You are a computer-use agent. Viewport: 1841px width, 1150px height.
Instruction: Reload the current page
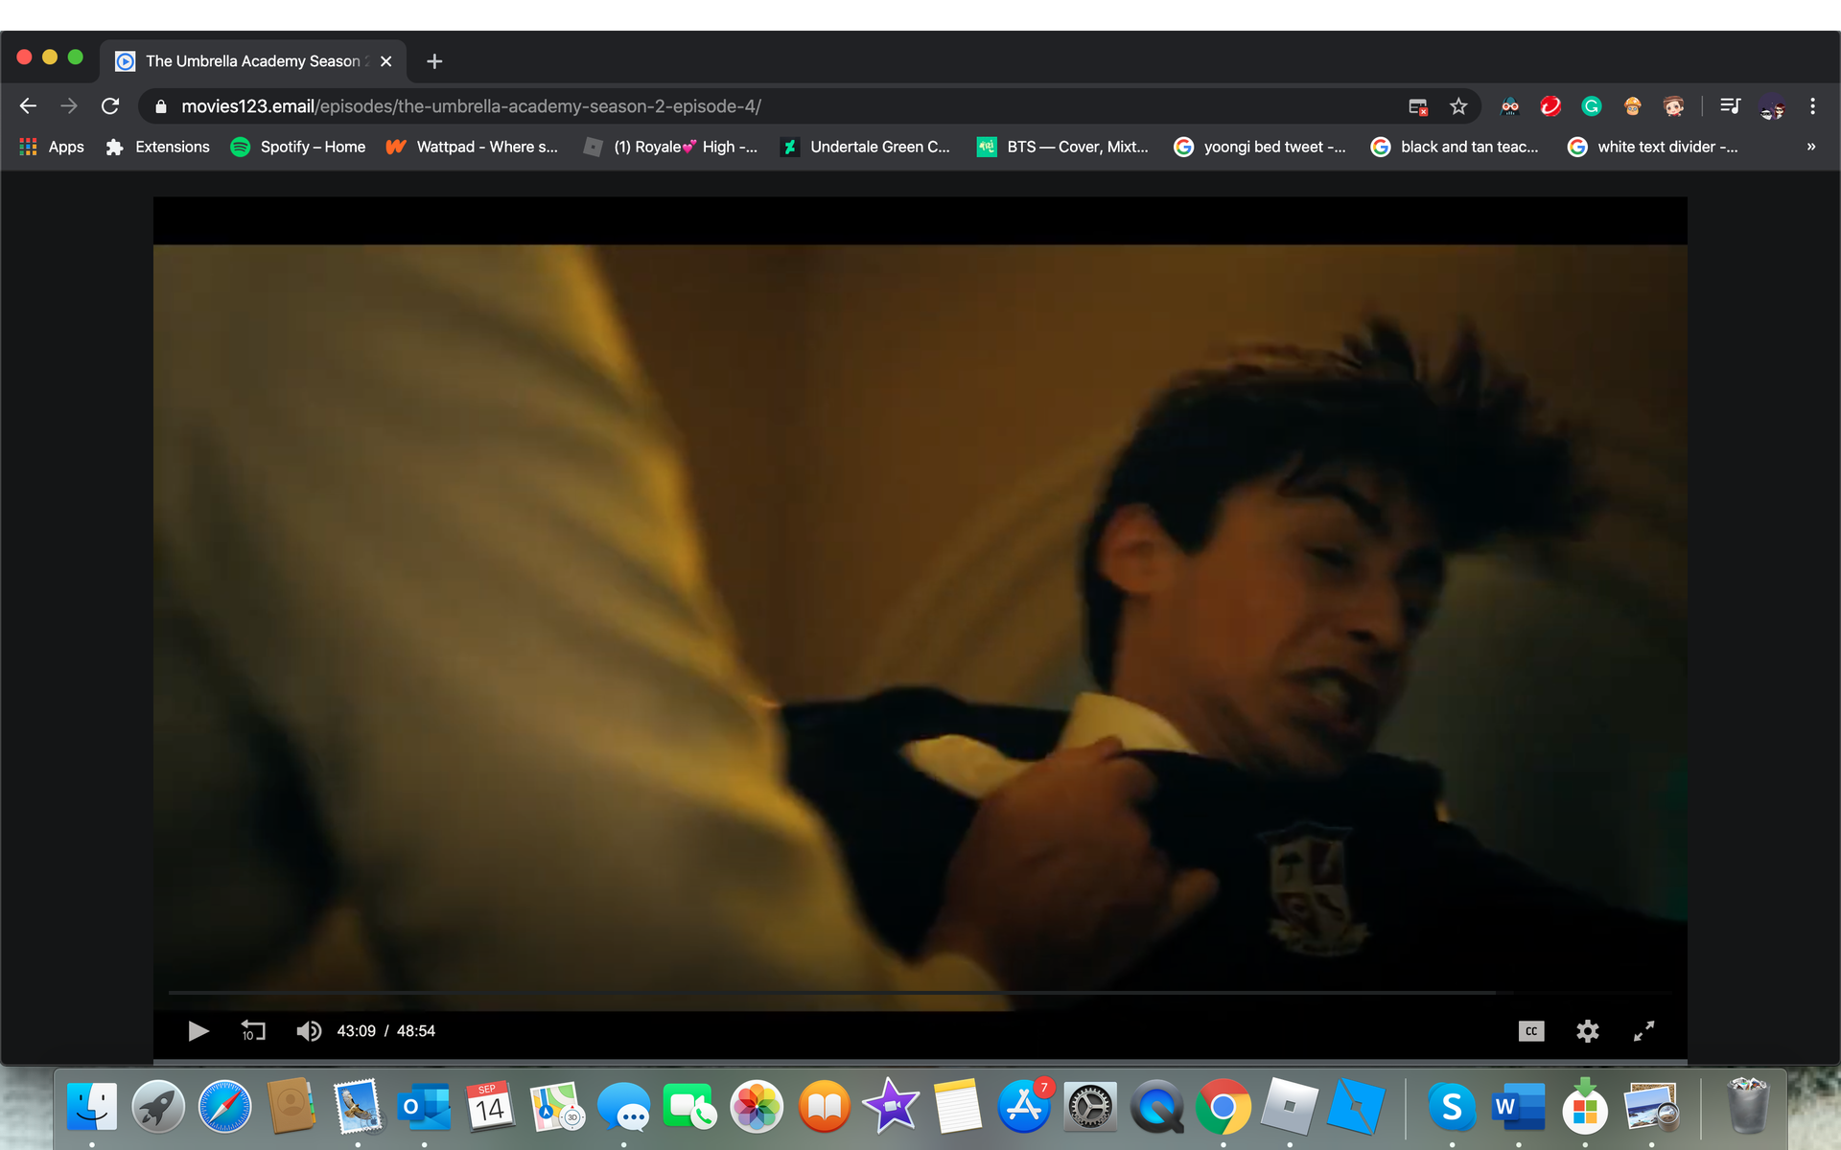[x=110, y=106]
